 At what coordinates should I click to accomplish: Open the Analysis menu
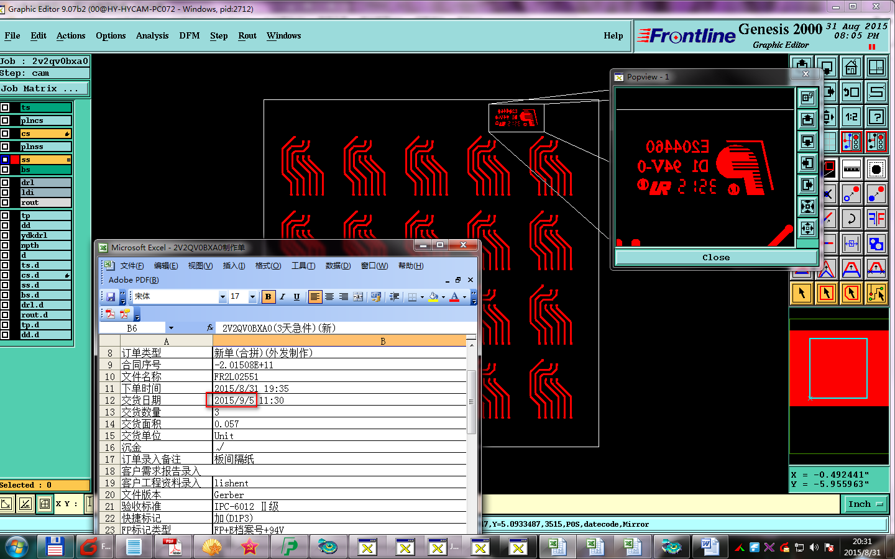point(152,36)
